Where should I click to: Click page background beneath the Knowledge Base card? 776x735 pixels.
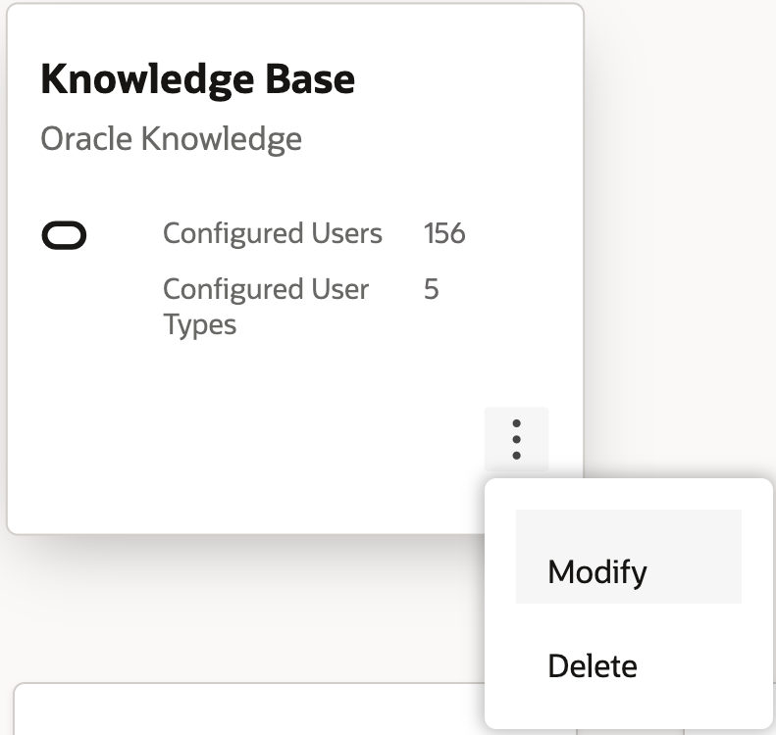click(245, 608)
